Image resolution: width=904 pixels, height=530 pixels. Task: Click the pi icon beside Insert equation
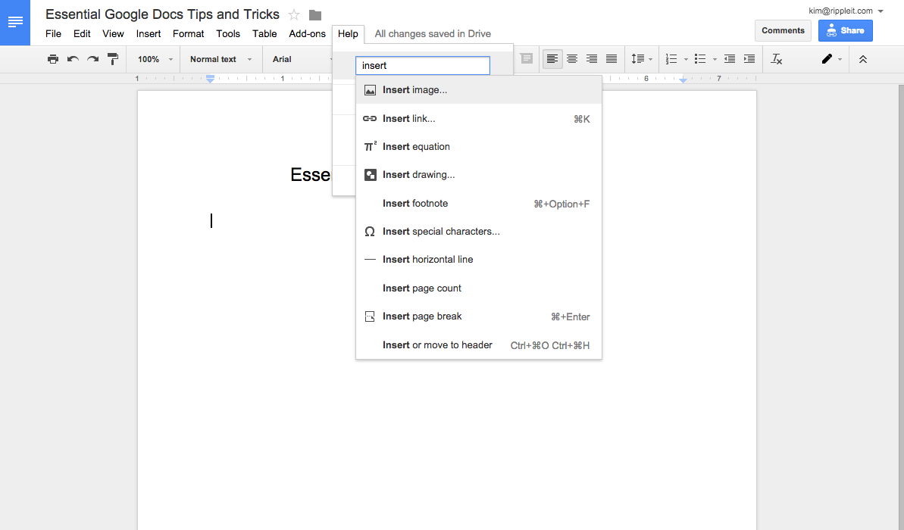pyautogui.click(x=370, y=146)
